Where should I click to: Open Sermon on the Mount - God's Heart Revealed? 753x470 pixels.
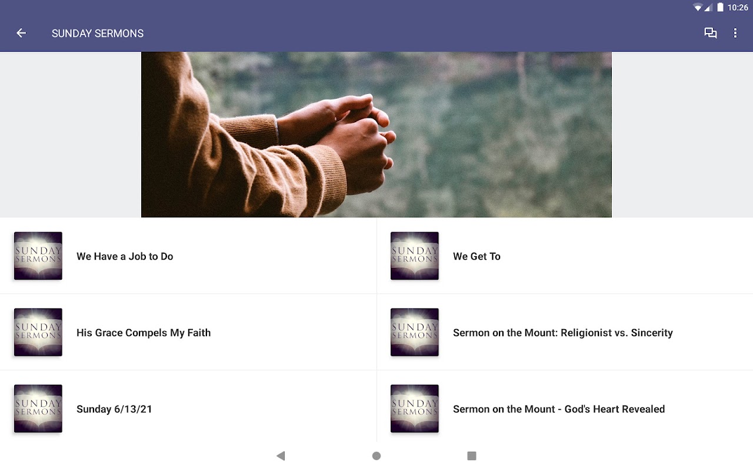(x=565, y=409)
